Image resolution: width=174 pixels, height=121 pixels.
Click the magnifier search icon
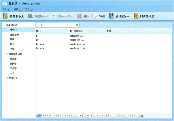(x=77, y=25)
